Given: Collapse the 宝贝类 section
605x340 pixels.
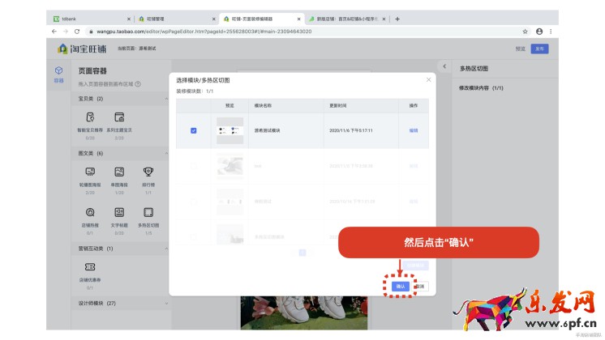Looking at the screenshot, I should [165, 99].
